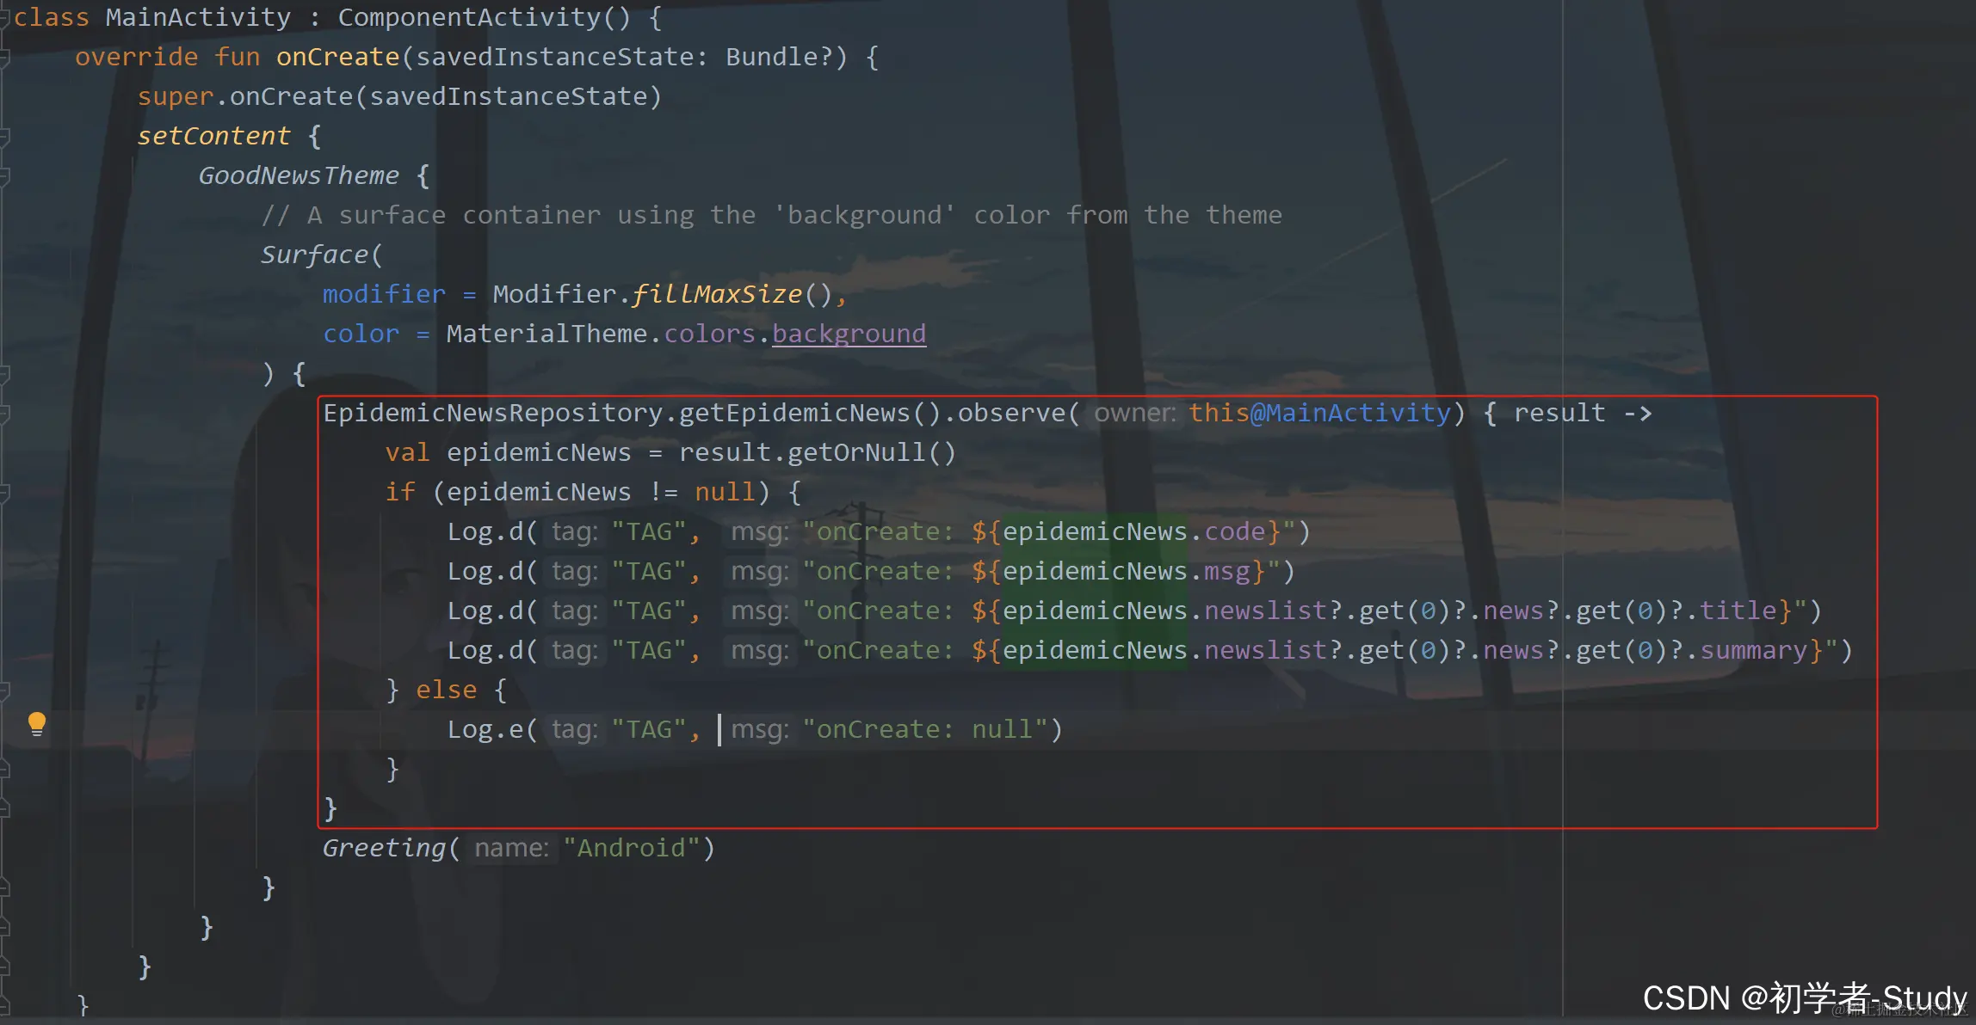
Task: Click the fillMaxSize function call
Action: pyautogui.click(x=717, y=294)
